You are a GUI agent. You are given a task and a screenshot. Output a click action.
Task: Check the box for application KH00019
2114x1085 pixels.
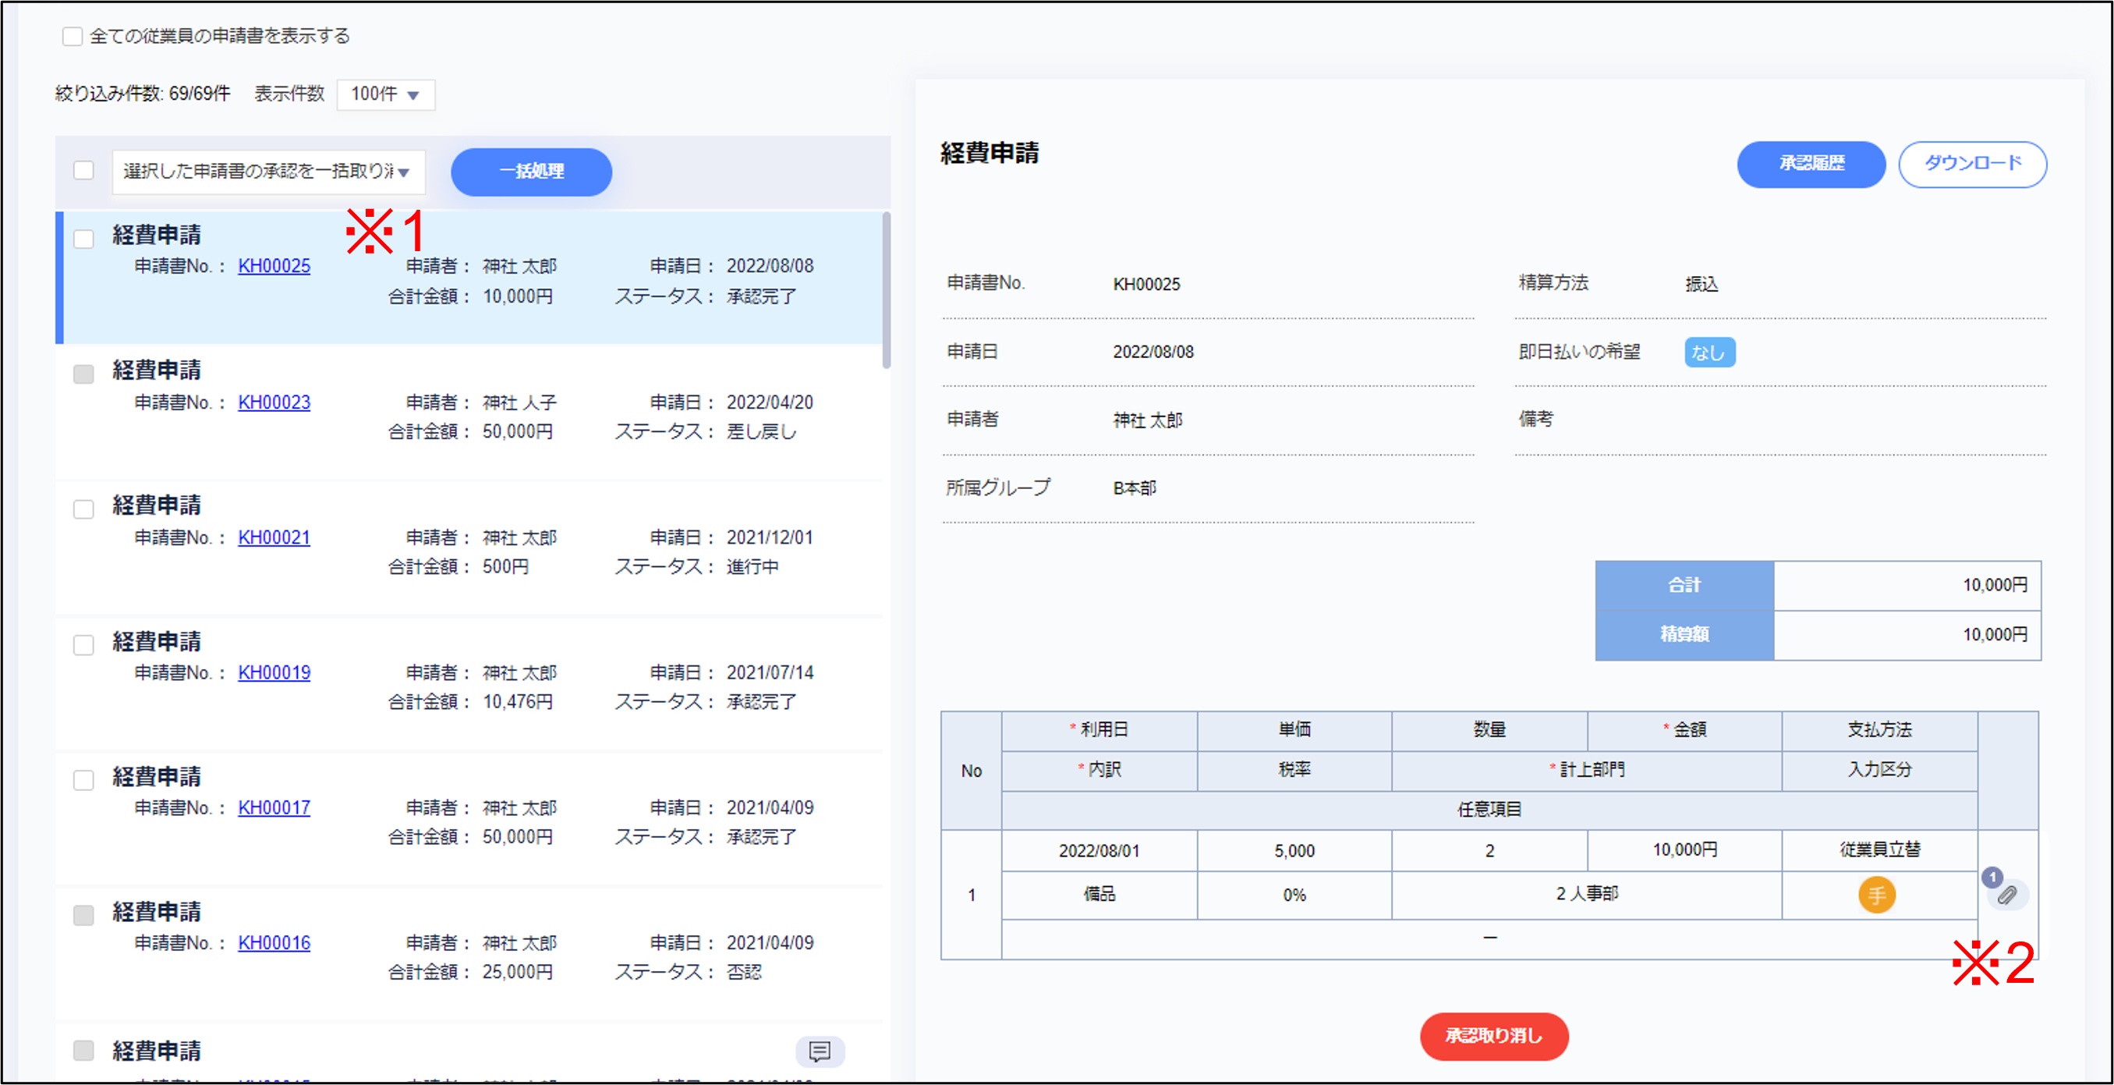pos(83,645)
